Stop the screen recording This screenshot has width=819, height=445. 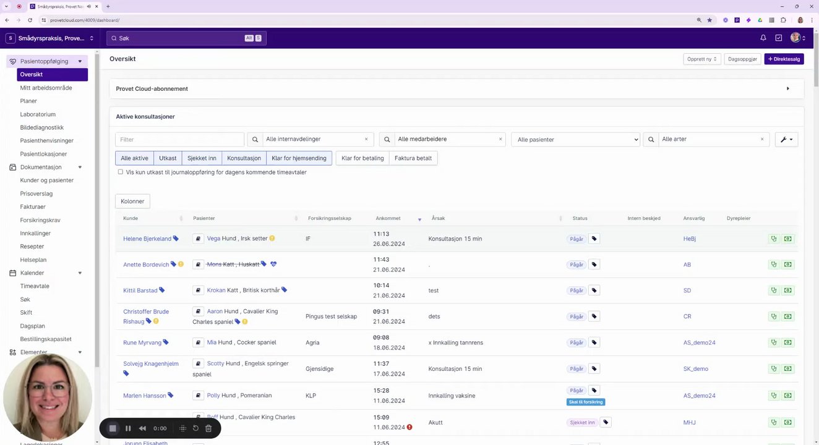tap(113, 428)
